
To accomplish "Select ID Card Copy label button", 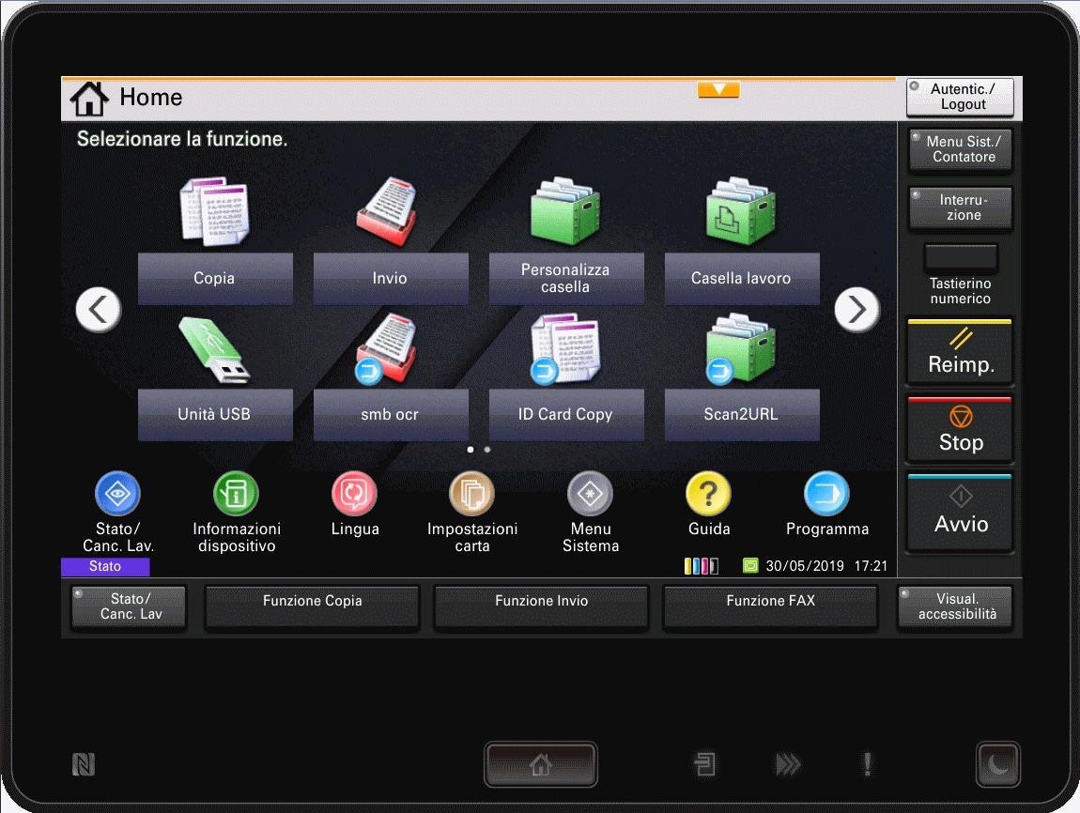I will [x=566, y=415].
